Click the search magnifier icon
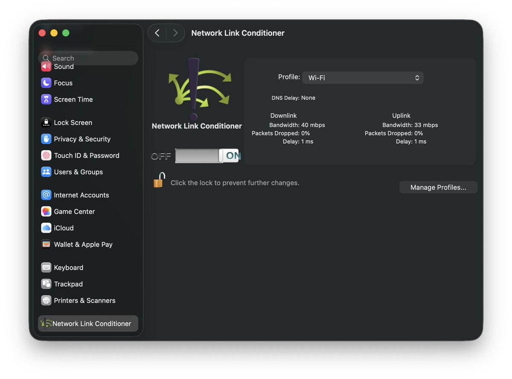This screenshot has height=379, width=512. point(46,58)
